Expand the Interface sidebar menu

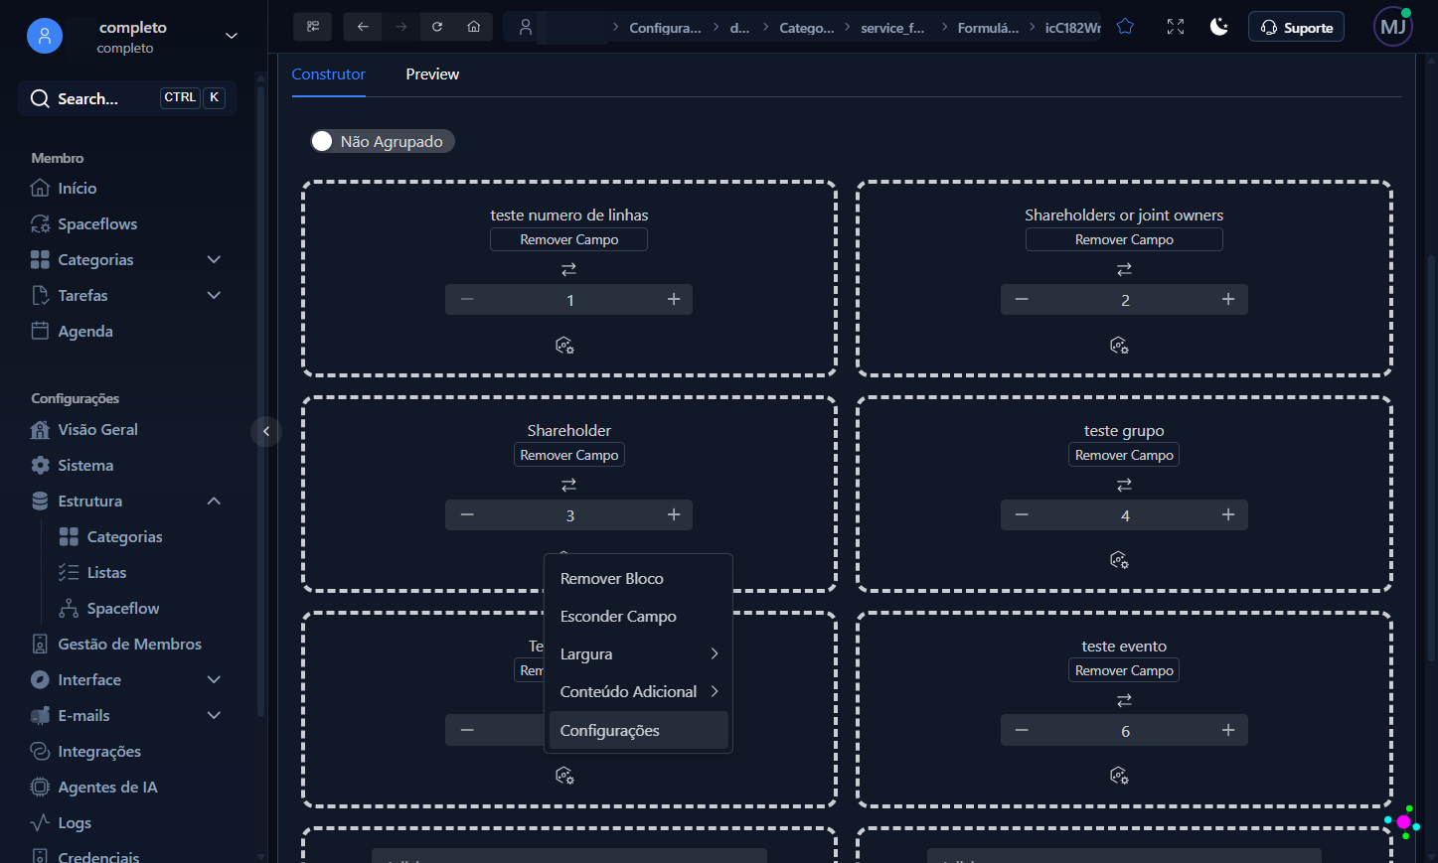pyautogui.click(x=214, y=679)
